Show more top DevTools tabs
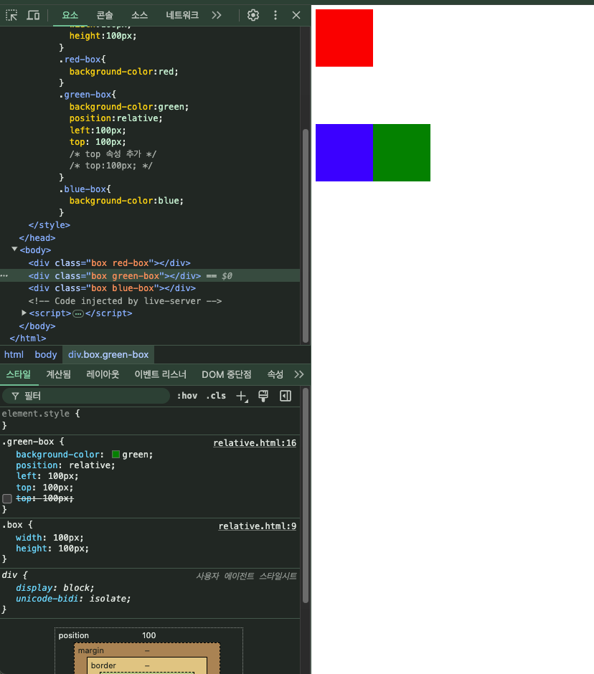 click(x=217, y=16)
